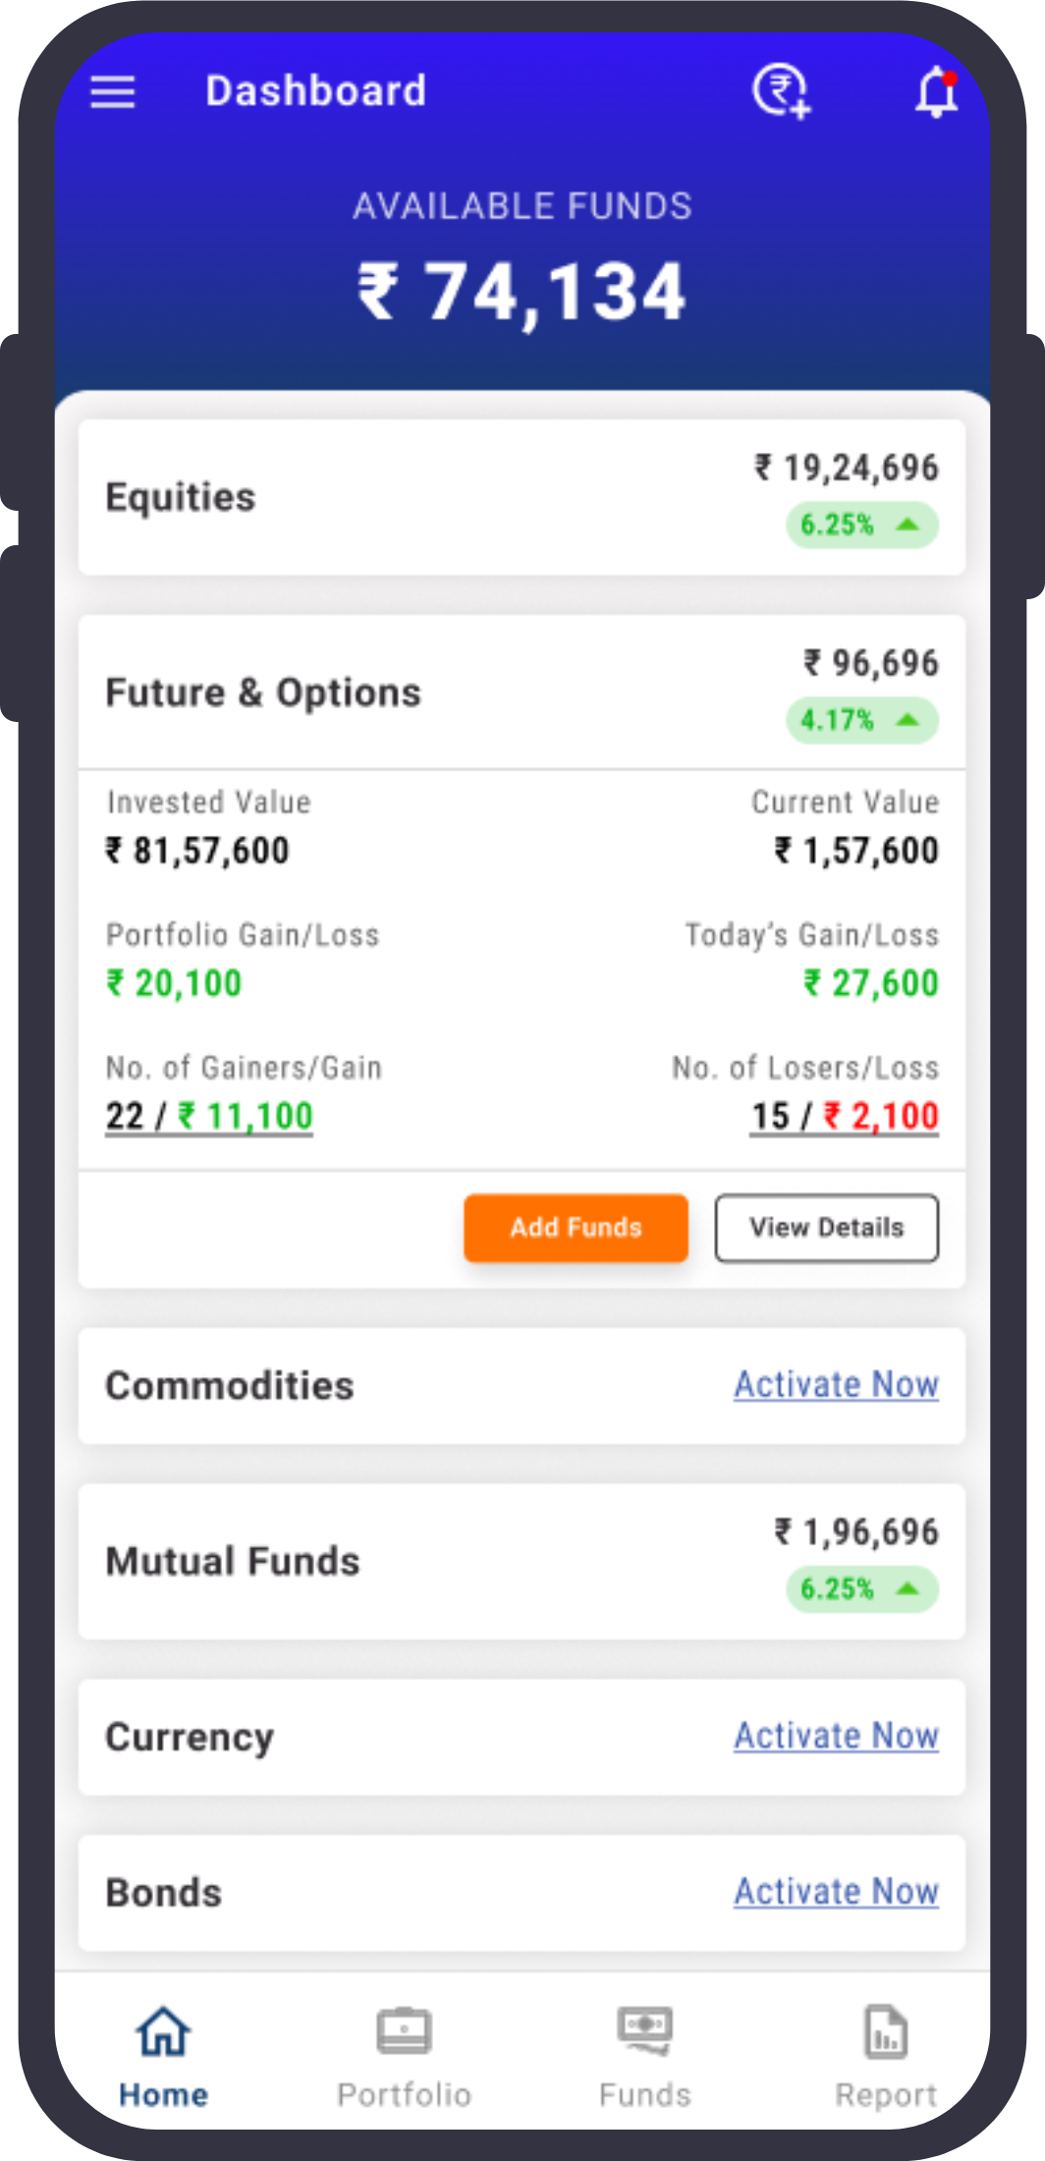1045x2161 pixels.
Task: Tap the Report document icon
Action: [886, 2031]
